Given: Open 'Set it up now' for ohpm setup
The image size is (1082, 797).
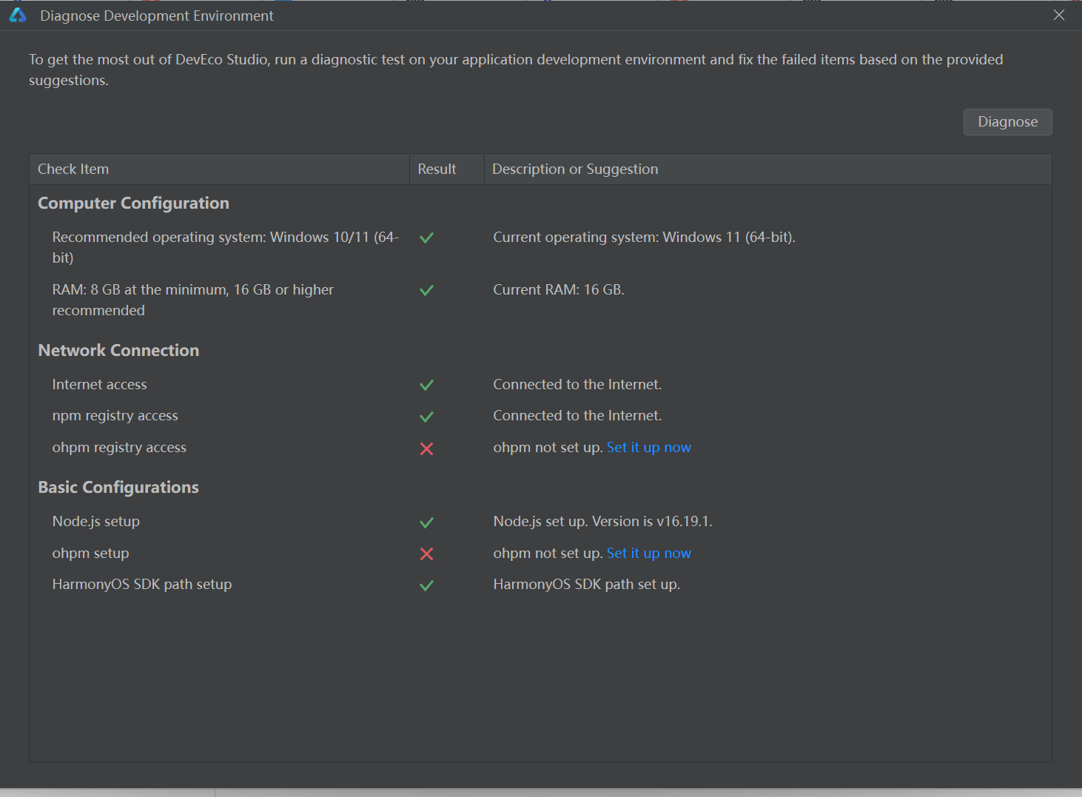Looking at the screenshot, I should (x=648, y=554).
